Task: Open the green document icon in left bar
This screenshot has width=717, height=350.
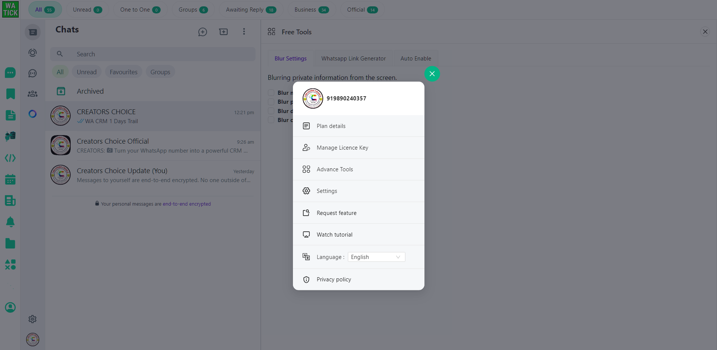Action: click(x=10, y=115)
